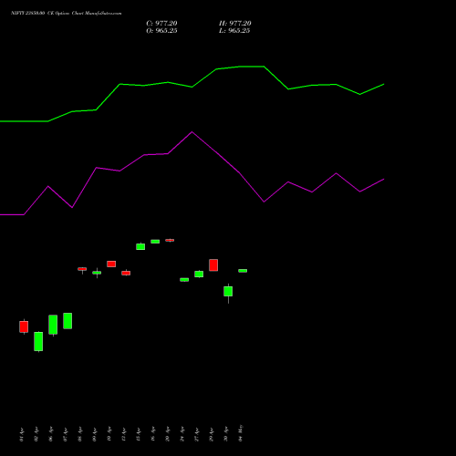Select the close value C: 977.20

click(x=161, y=24)
